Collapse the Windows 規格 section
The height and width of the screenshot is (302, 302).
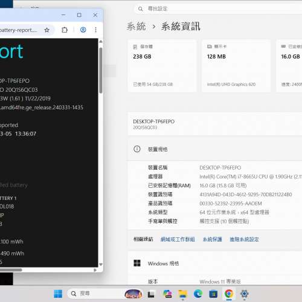[x=215, y=263]
